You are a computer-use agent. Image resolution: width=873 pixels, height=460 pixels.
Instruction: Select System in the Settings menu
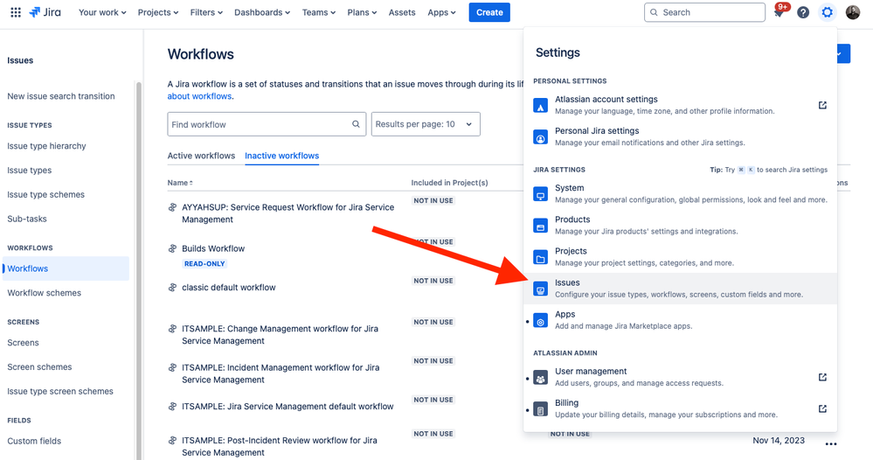pyautogui.click(x=680, y=194)
